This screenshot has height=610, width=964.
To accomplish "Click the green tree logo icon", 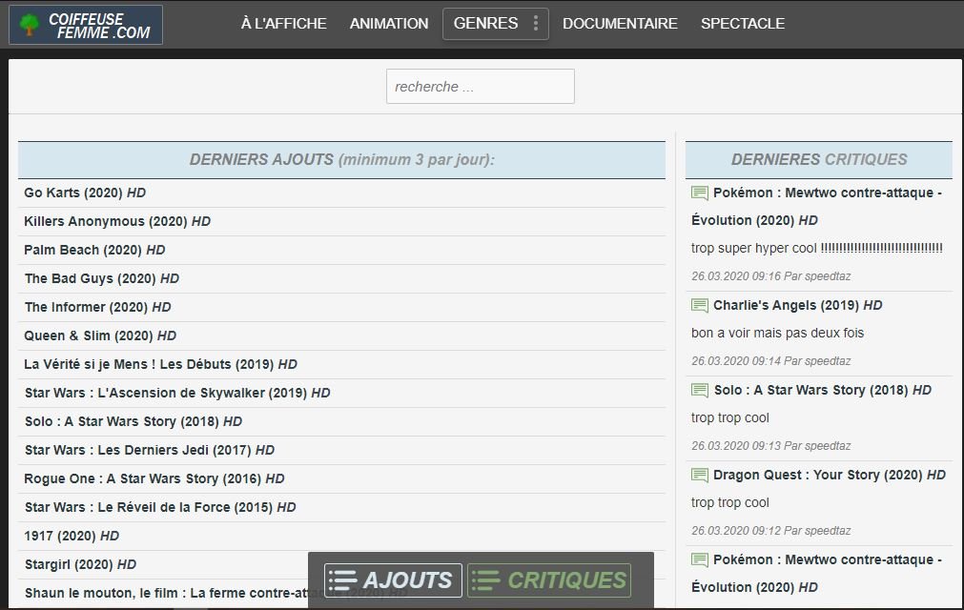I will click(29, 25).
